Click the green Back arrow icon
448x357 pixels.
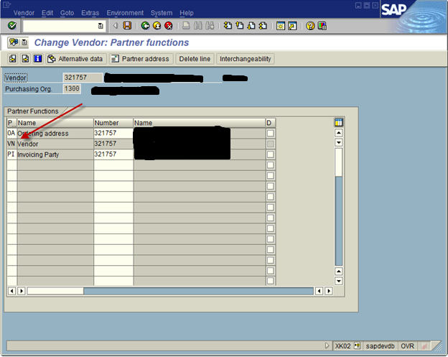coord(146,26)
